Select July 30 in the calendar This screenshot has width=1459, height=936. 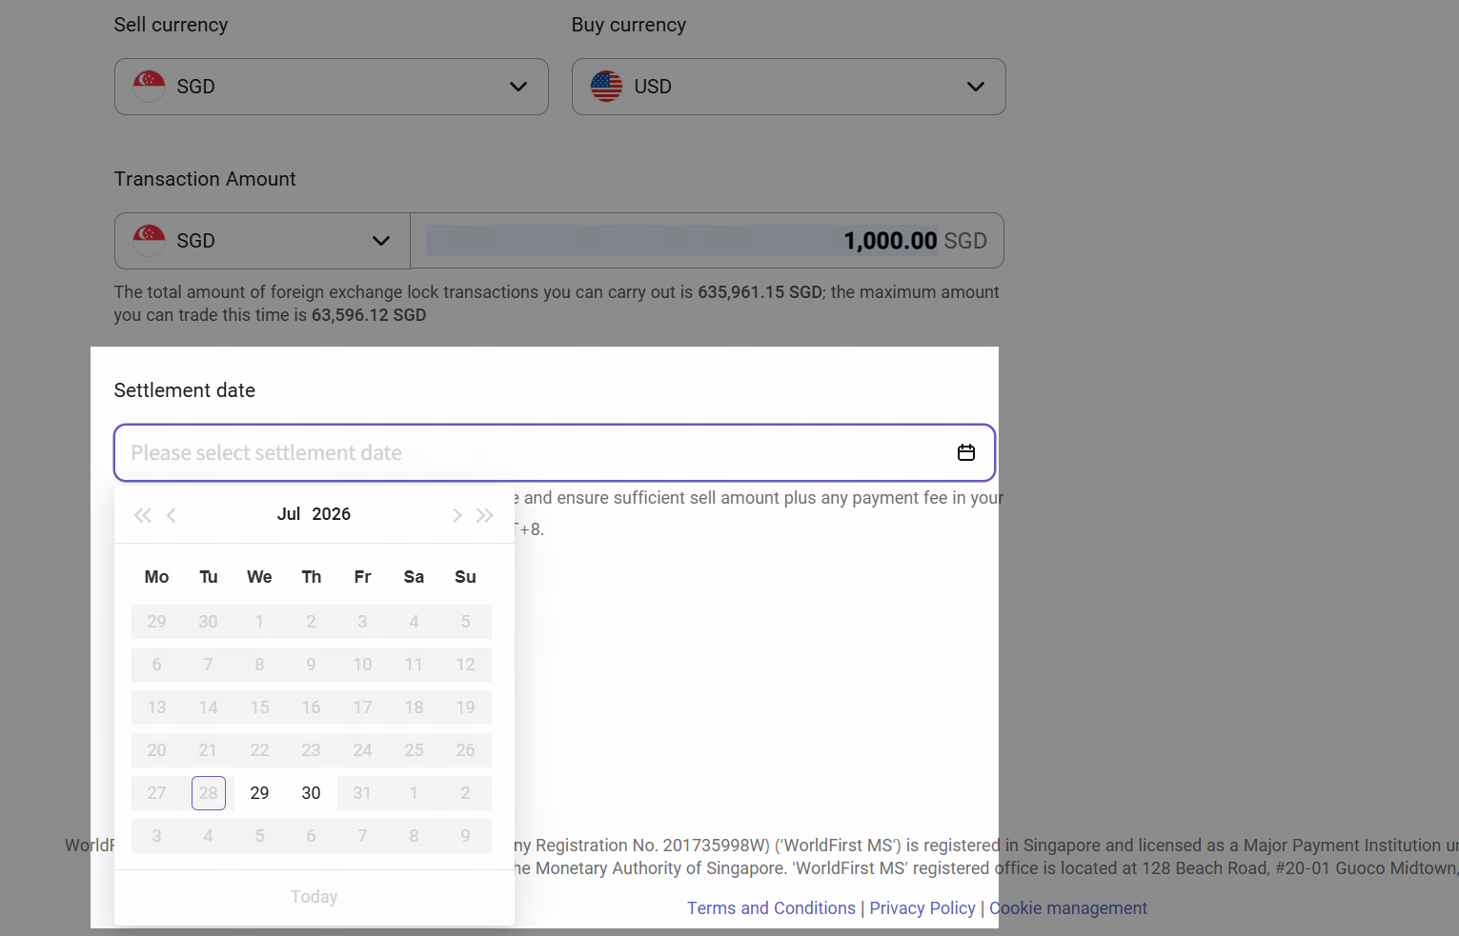click(x=311, y=793)
